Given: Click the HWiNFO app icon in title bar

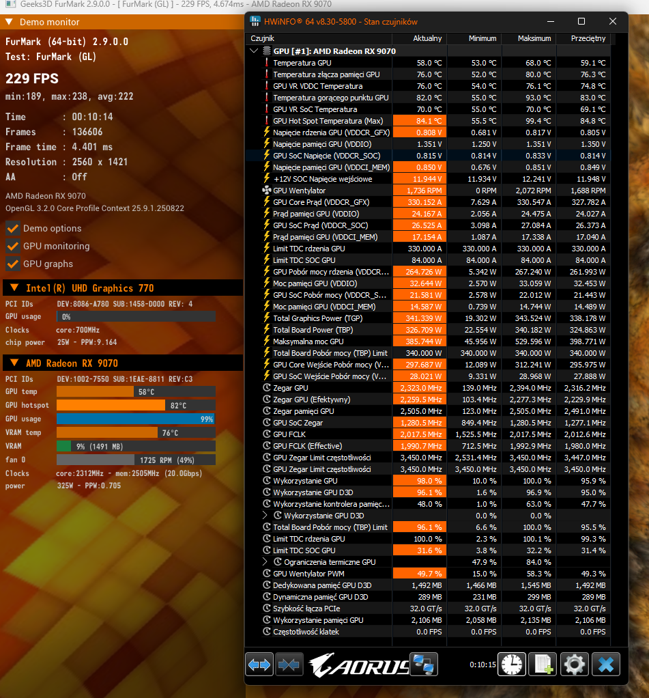Looking at the screenshot, I should (x=255, y=21).
